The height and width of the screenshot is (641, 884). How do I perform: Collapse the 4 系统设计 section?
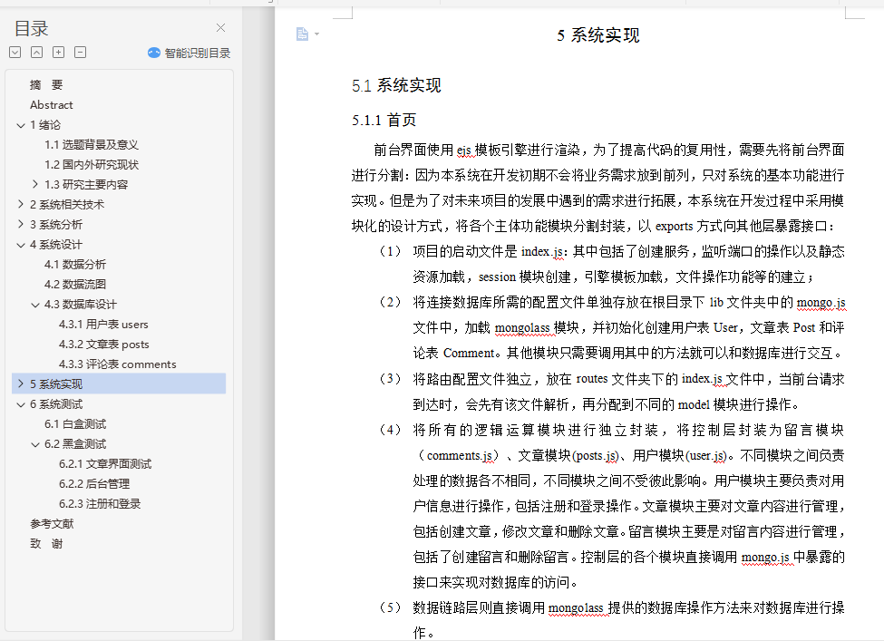tap(21, 245)
